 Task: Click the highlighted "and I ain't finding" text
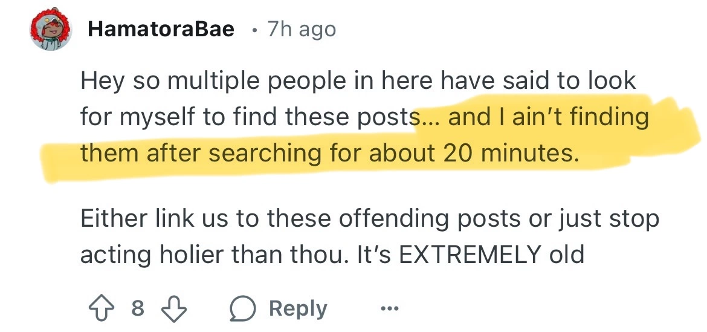(x=547, y=117)
